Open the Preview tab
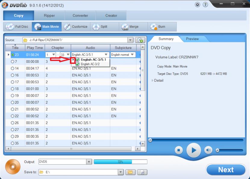The image size is (250, 179). tap(192, 39)
